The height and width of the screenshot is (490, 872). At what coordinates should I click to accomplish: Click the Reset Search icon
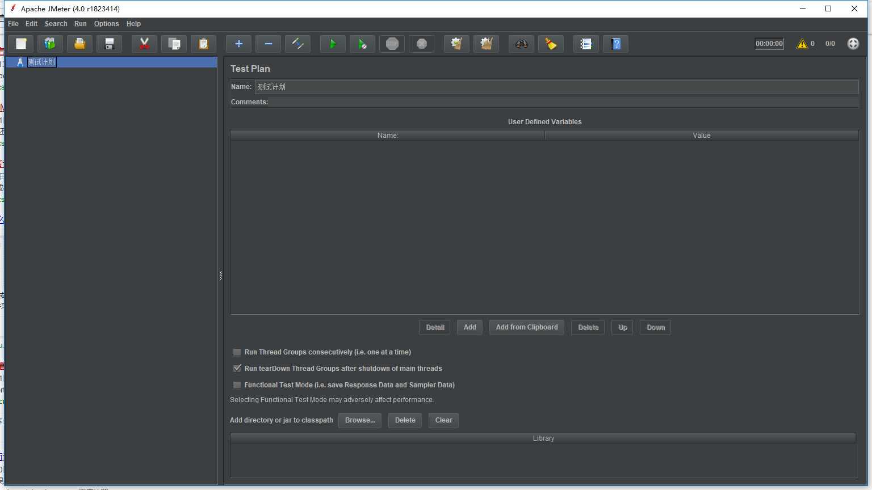(x=551, y=44)
